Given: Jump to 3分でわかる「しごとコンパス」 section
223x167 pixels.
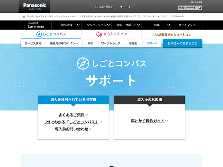Looking at the screenshot, I should coord(71,122).
